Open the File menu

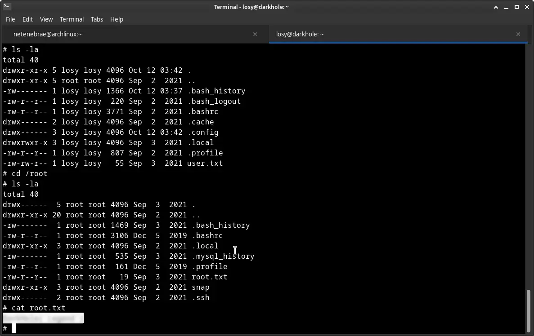tap(10, 19)
